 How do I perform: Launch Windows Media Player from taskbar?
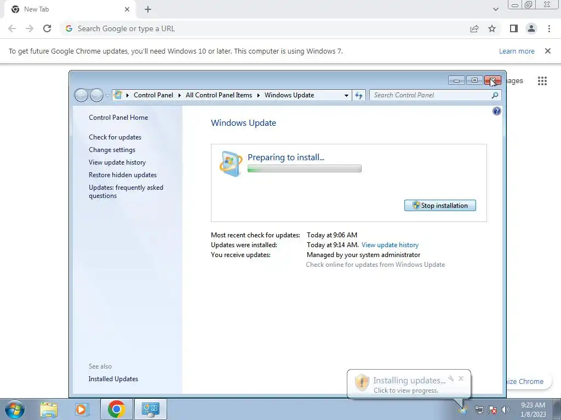click(82, 409)
